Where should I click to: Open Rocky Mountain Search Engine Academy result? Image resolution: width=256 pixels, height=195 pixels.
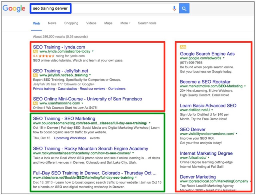[x=90, y=148]
